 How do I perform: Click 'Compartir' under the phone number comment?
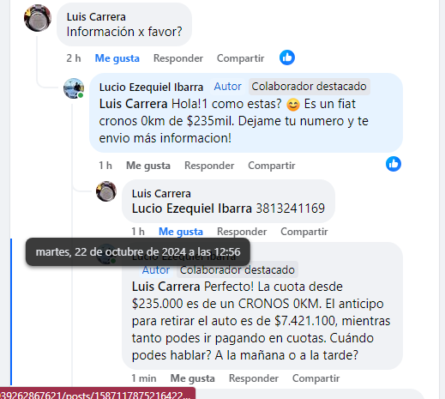pyautogui.click(x=304, y=232)
